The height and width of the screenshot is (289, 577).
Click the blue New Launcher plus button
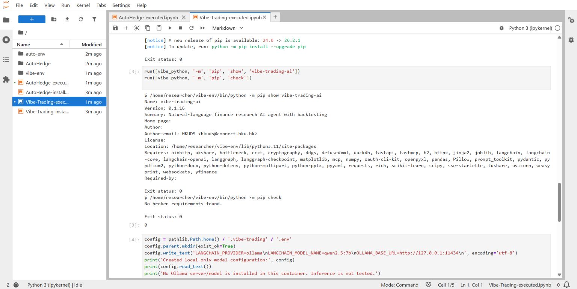click(32, 19)
